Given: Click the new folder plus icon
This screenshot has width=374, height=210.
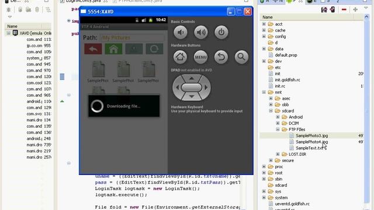Looking at the screenshot, I should click(355, 9).
